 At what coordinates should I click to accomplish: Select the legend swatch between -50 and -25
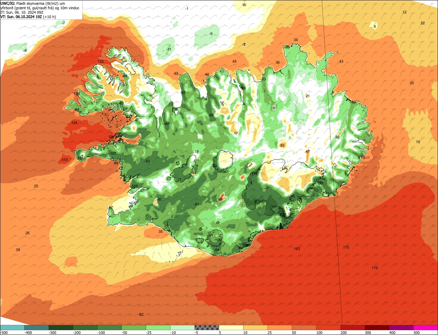(x=134, y=327)
